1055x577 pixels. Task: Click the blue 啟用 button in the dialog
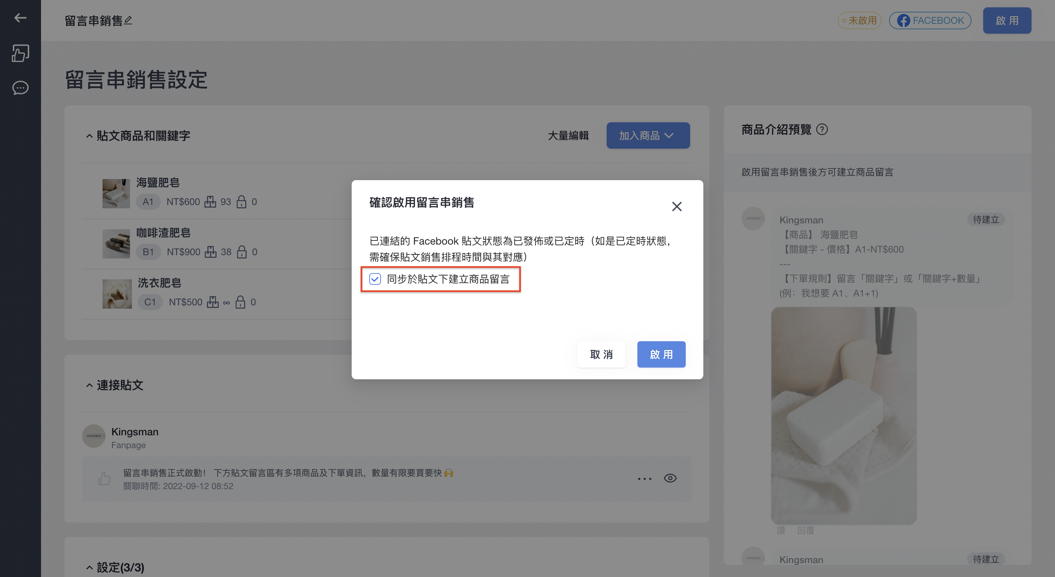(661, 354)
